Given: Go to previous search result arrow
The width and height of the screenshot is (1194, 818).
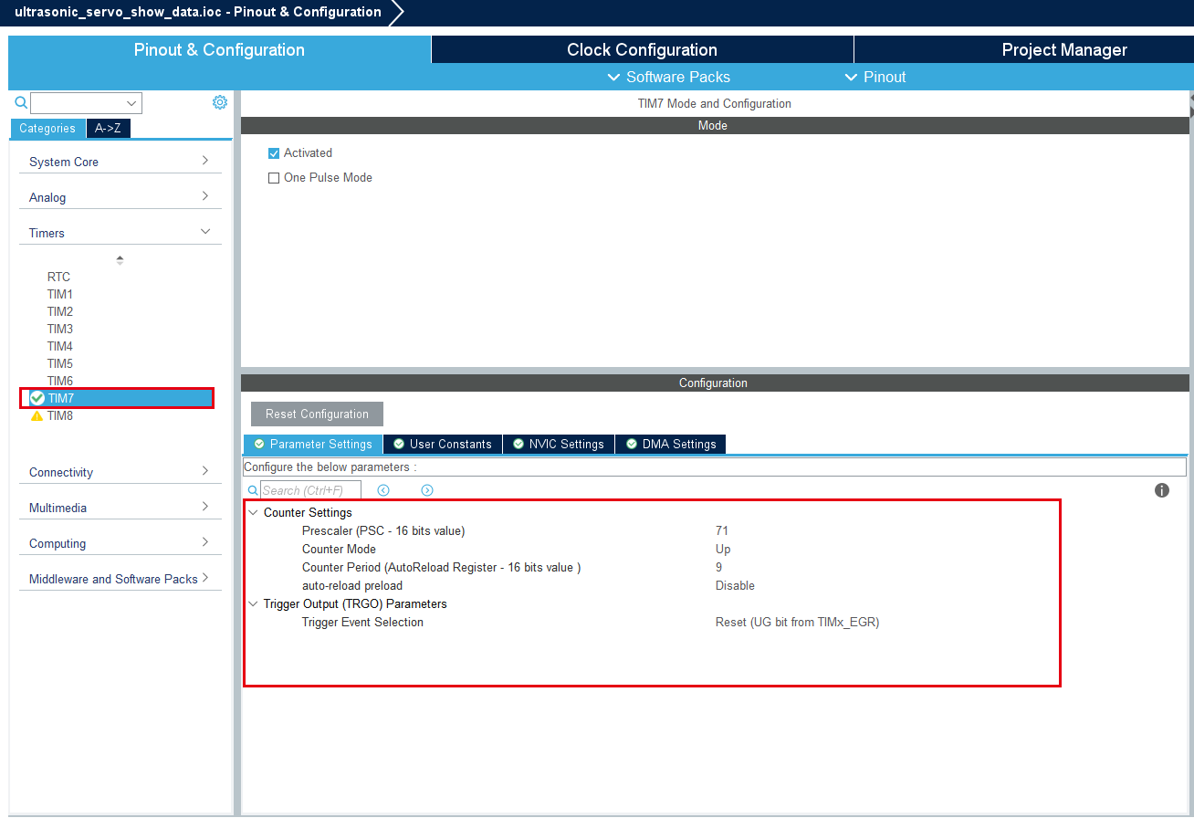Looking at the screenshot, I should tap(383, 490).
